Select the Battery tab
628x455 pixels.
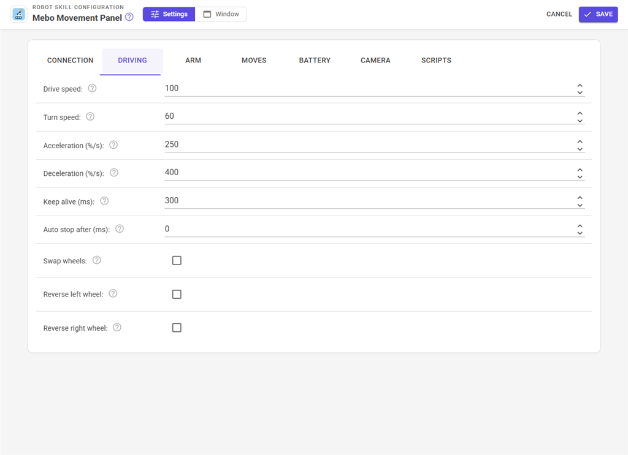[x=315, y=61]
